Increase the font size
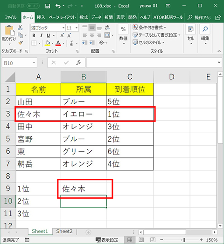 pos(62,35)
